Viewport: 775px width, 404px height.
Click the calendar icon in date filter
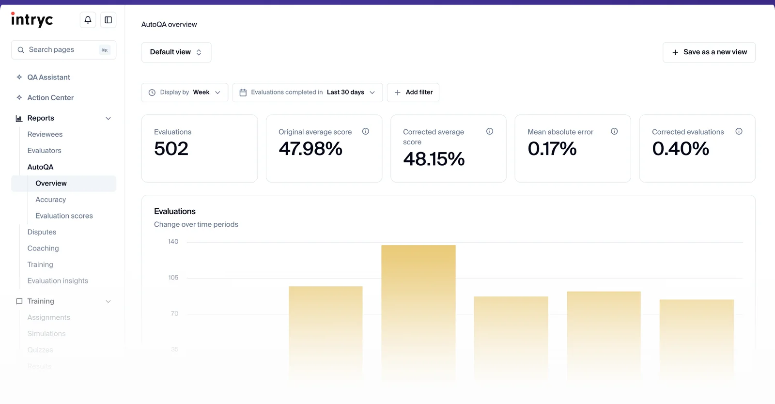[x=243, y=93]
